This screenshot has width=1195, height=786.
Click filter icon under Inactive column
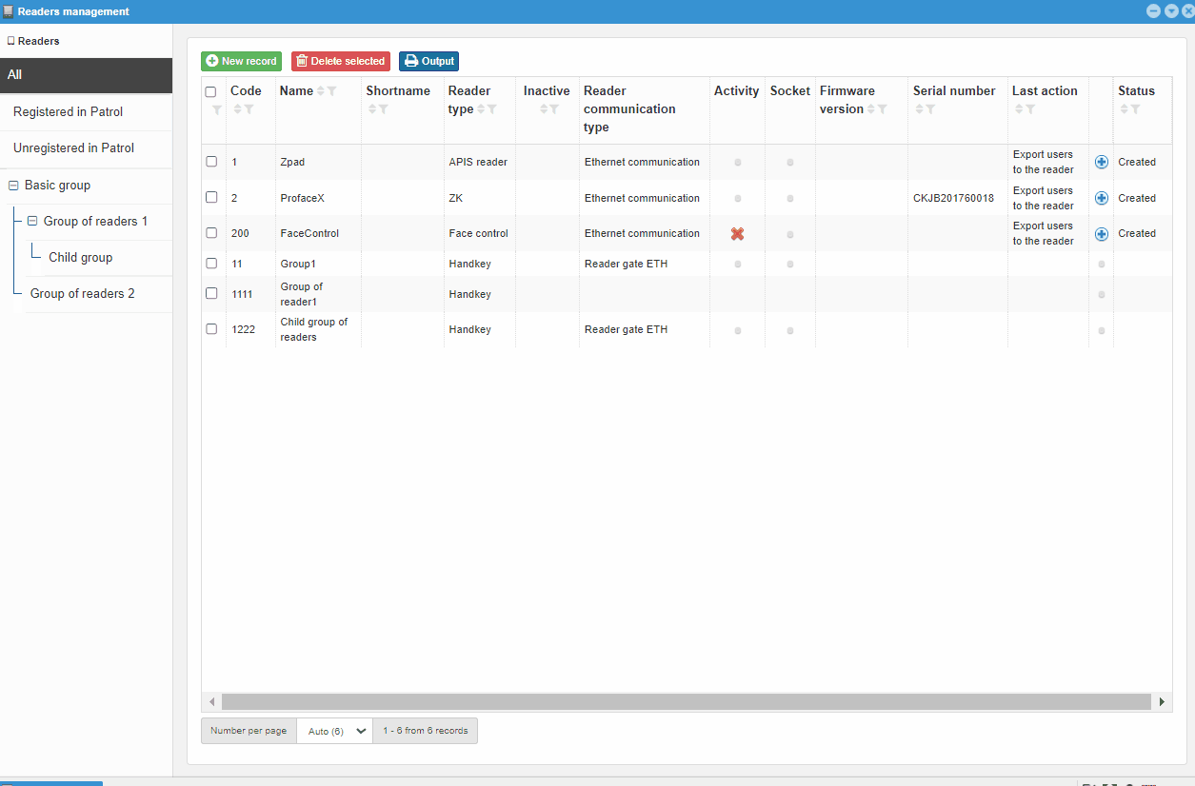[553, 109]
